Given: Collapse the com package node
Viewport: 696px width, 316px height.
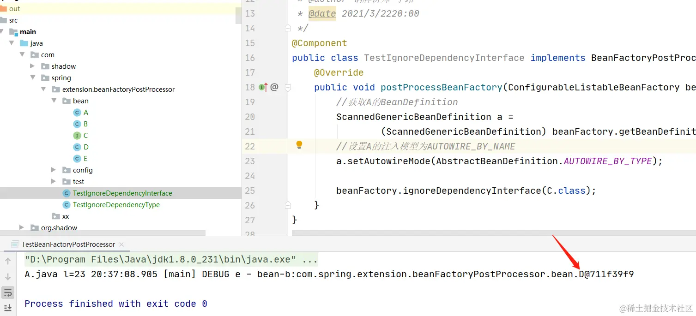Looking at the screenshot, I should [x=22, y=55].
